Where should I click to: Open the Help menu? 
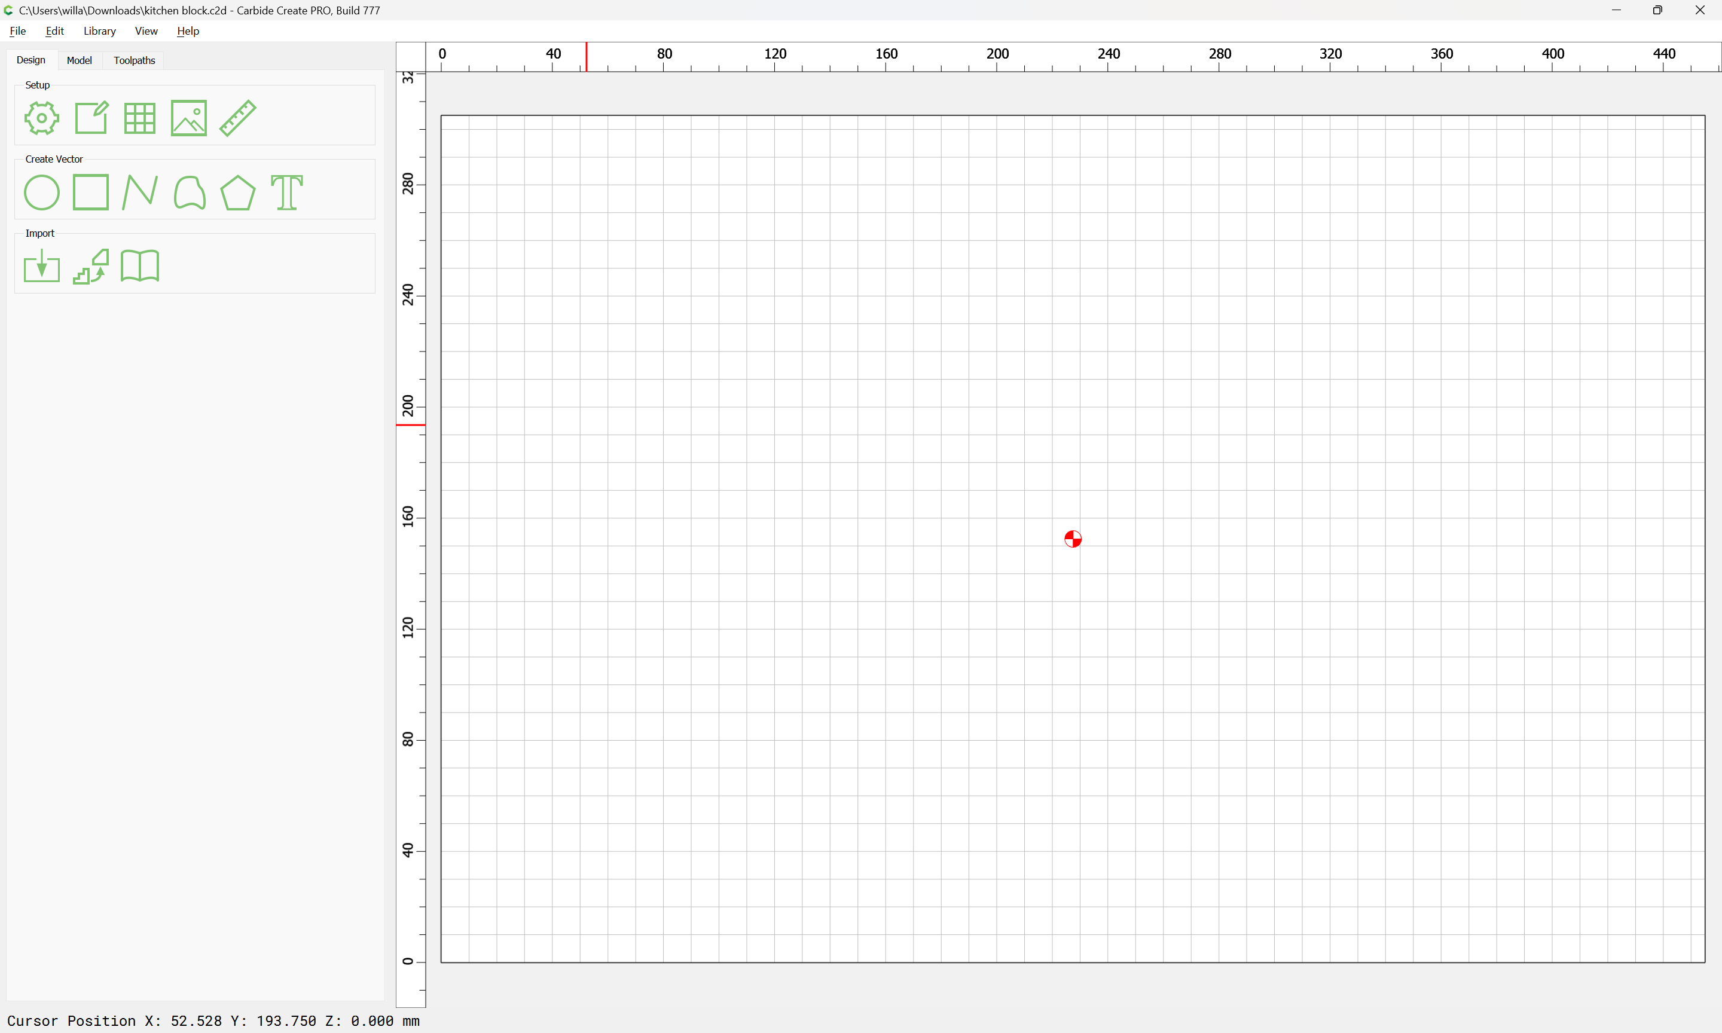[188, 31]
